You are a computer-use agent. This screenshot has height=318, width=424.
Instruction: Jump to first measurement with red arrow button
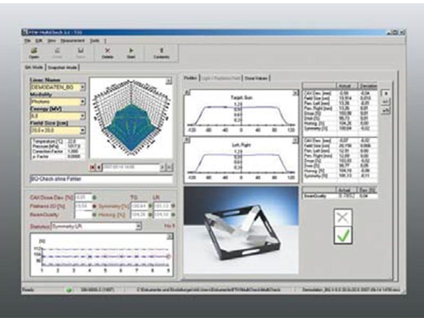(92, 167)
